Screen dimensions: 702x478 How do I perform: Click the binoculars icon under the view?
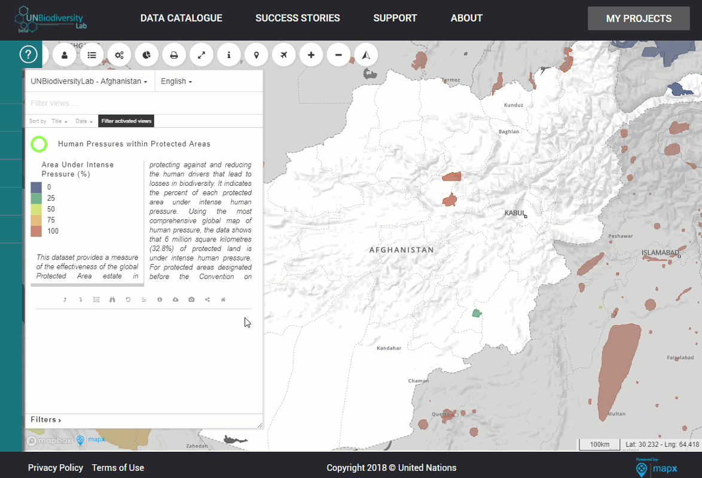point(112,299)
